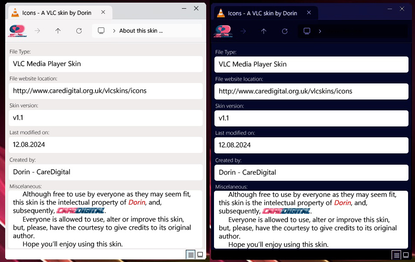This screenshot has height=262, width=415.
Task: Expand the breadcrumb chevron in the dark window
Action: point(320,31)
